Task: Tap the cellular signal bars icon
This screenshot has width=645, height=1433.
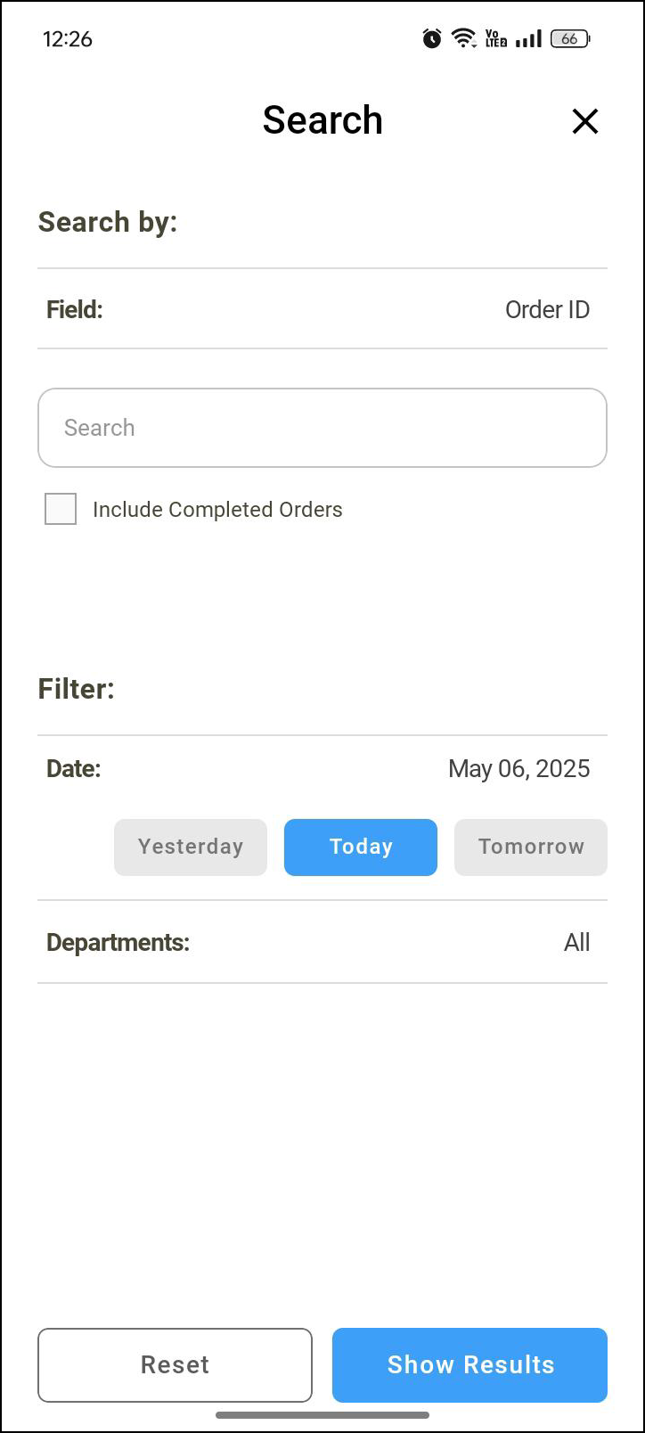Action: tap(528, 38)
